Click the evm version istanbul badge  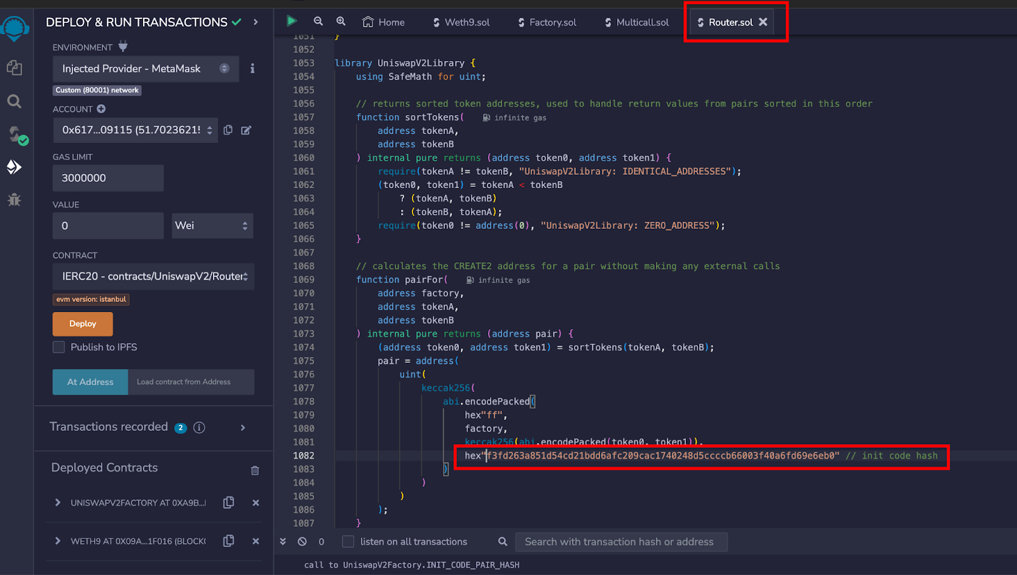coord(91,299)
